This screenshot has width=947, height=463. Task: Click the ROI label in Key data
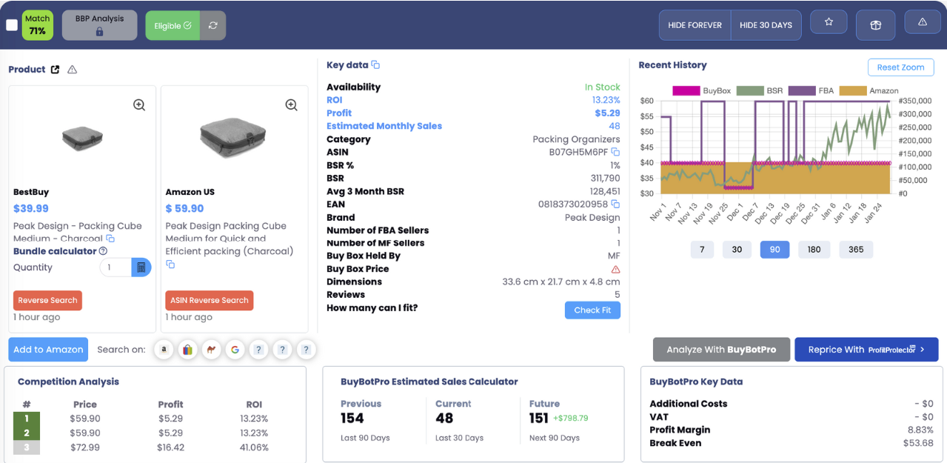(x=335, y=100)
